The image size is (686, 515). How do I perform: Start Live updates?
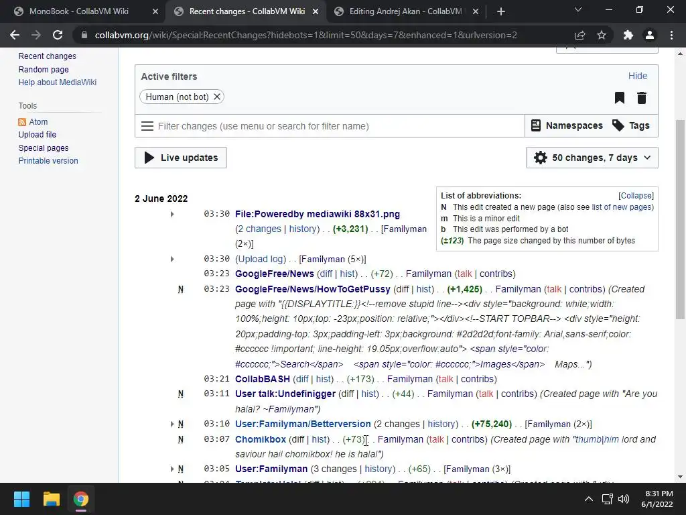(181, 158)
